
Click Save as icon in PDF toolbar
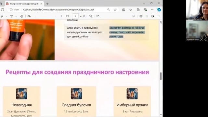[153, 16]
